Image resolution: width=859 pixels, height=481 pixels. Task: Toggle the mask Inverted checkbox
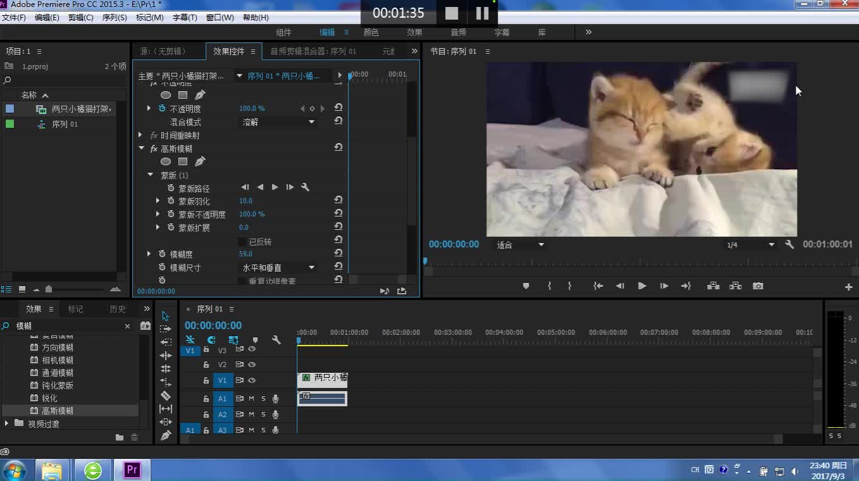(x=242, y=242)
